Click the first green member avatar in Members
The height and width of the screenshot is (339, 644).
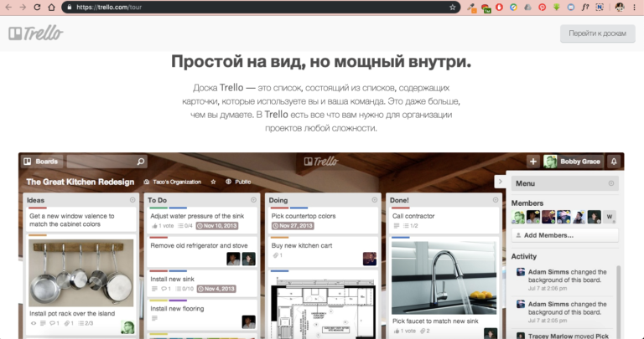point(518,217)
